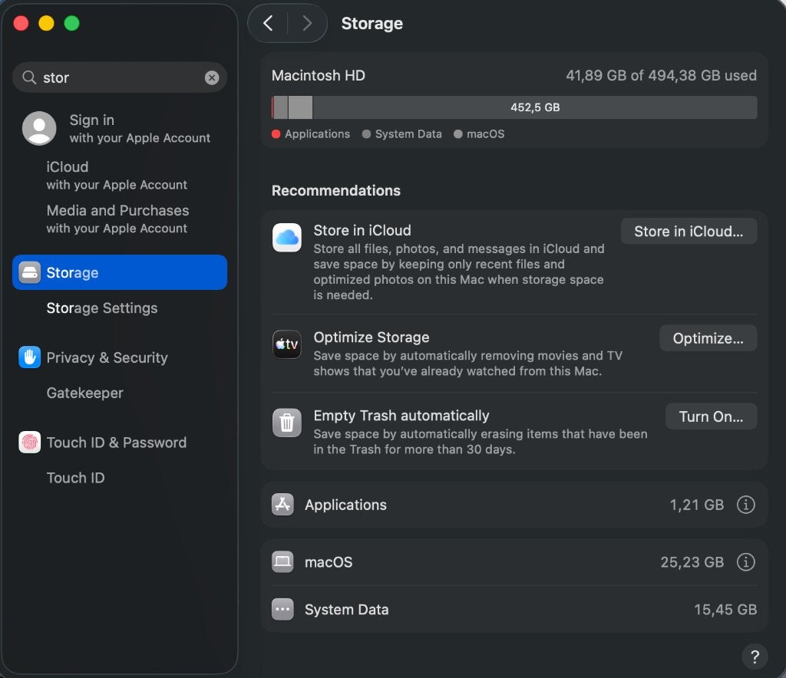The width and height of the screenshot is (786, 678).
Task: Click the Storage drive icon in sidebar
Action: pos(30,272)
